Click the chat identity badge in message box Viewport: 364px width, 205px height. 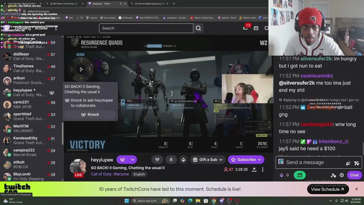[281, 162]
